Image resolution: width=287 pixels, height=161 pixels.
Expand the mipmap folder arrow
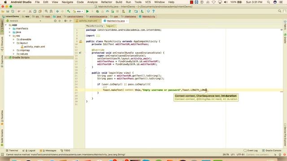(x=14, y=50)
